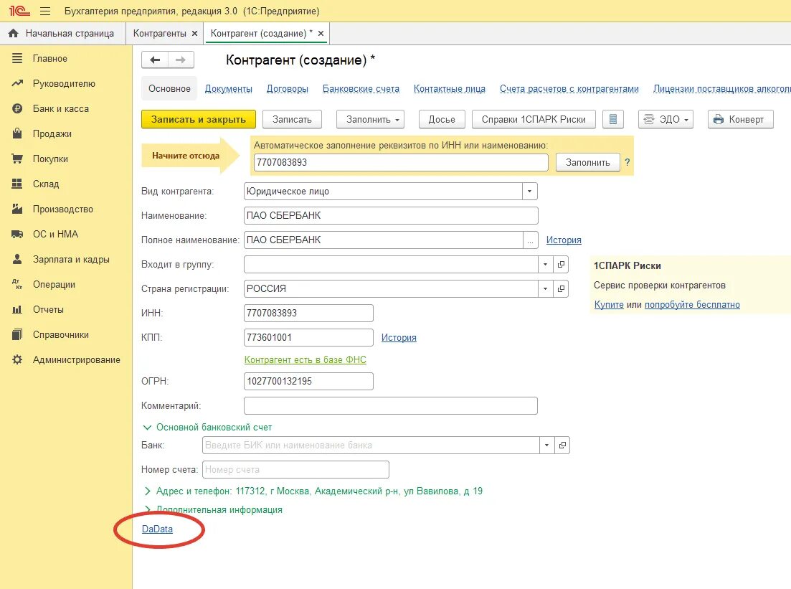Open the Главное section in sidebar

[50, 59]
